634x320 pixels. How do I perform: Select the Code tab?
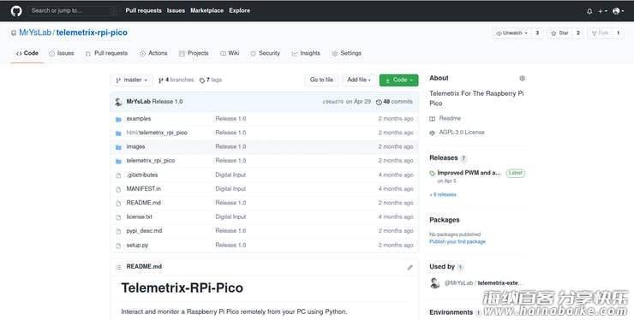[x=27, y=53]
